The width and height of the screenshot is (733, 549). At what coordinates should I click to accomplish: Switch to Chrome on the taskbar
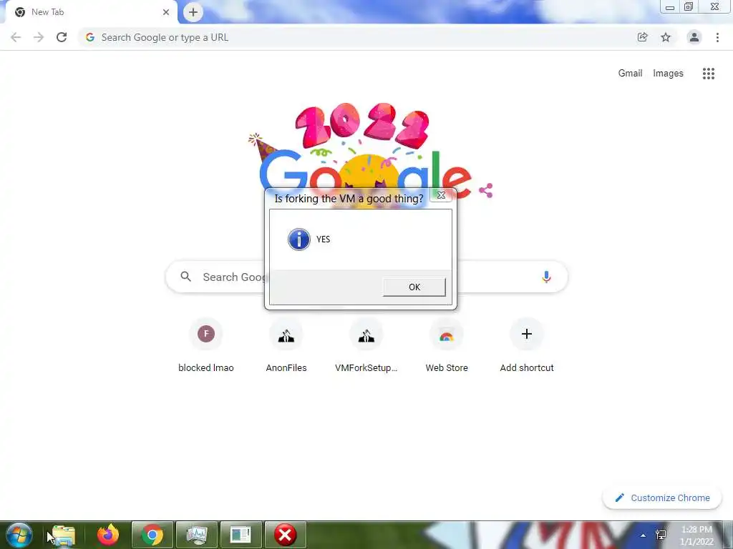[152, 535]
